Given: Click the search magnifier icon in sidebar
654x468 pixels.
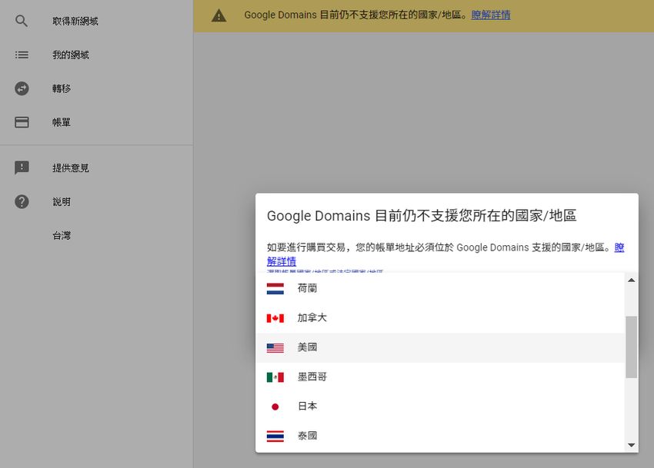Looking at the screenshot, I should (x=22, y=21).
